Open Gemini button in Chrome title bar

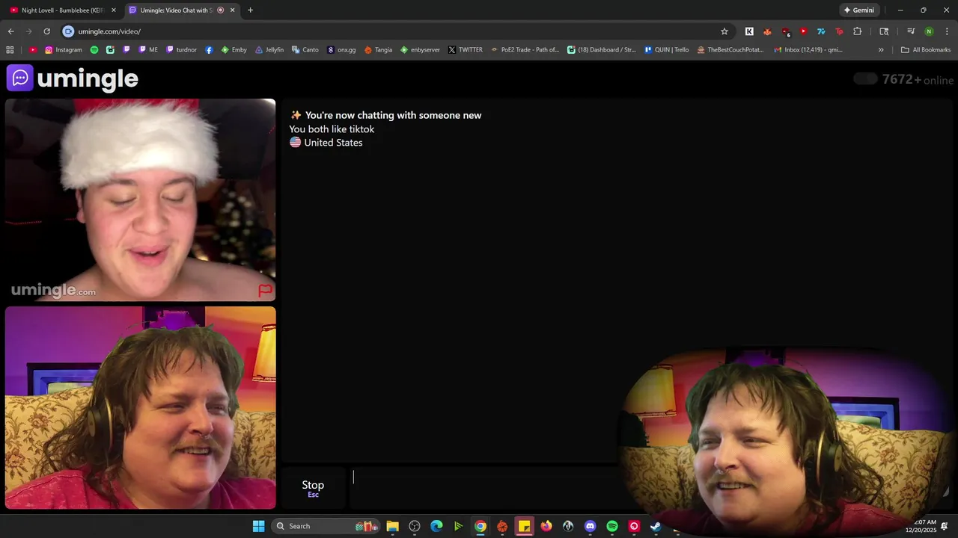click(x=858, y=10)
